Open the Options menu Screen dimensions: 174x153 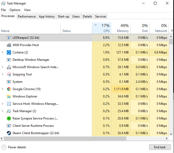(x=15, y=10)
